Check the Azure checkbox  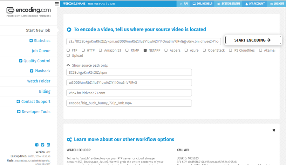[186, 50]
